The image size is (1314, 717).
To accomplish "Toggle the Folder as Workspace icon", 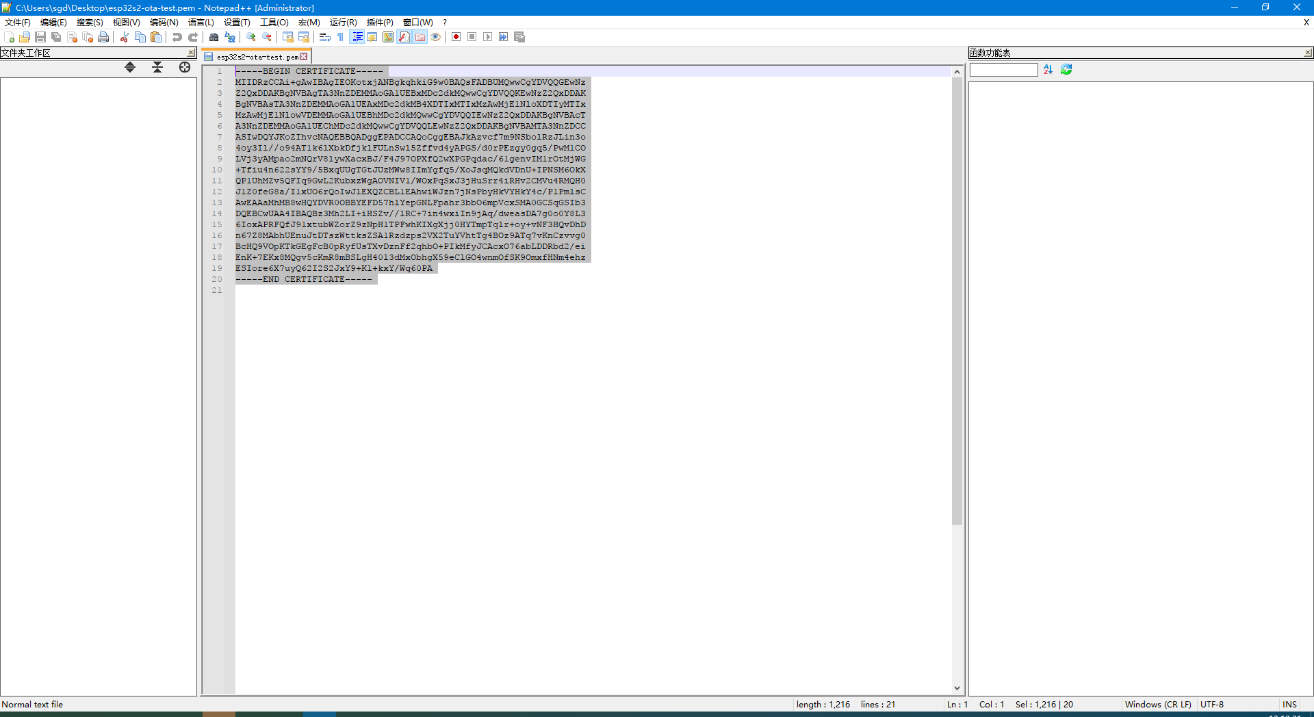I will (x=420, y=37).
